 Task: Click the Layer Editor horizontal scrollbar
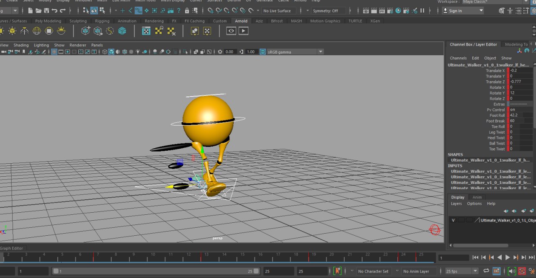point(481,245)
